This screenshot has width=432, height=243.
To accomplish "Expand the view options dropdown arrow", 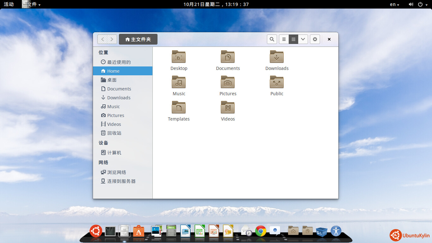I will pyautogui.click(x=303, y=39).
